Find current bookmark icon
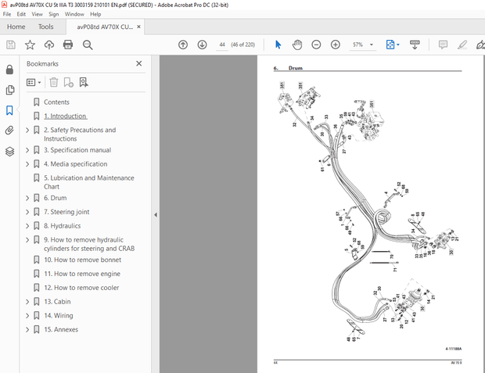The image size is (485, 373). (x=84, y=82)
